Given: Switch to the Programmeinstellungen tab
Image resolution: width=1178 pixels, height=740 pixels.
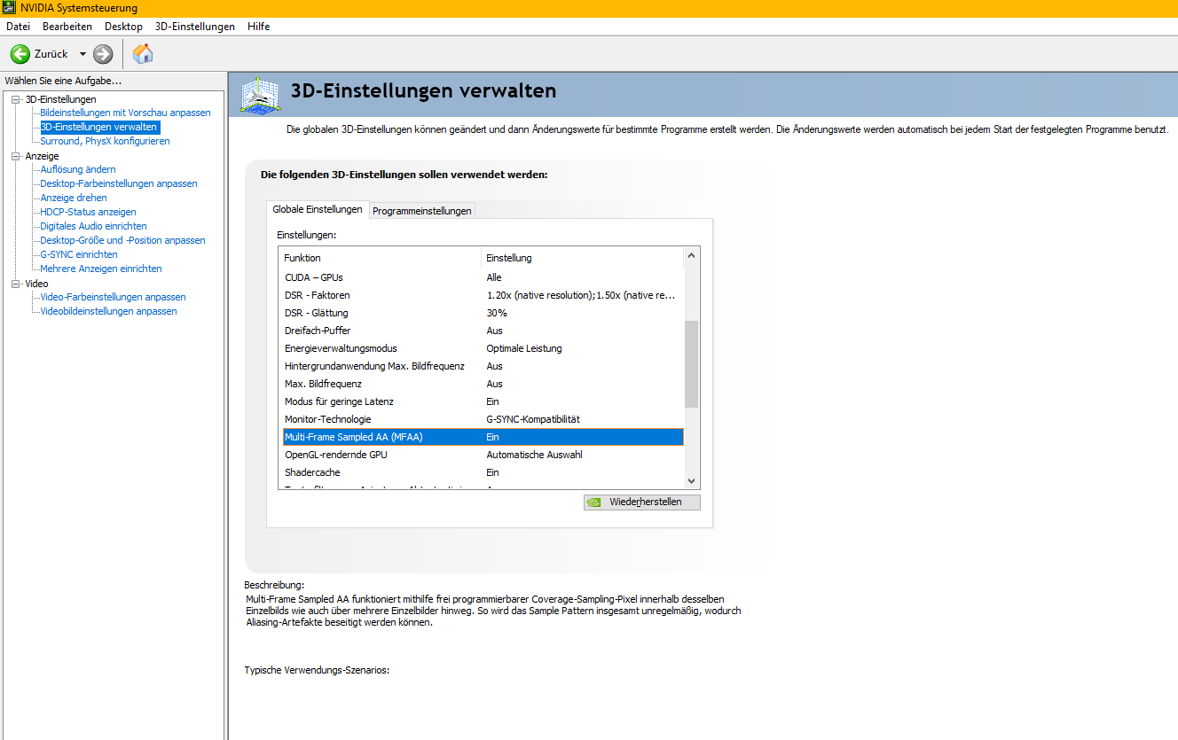Looking at the screenshot, I should point(421,210).
